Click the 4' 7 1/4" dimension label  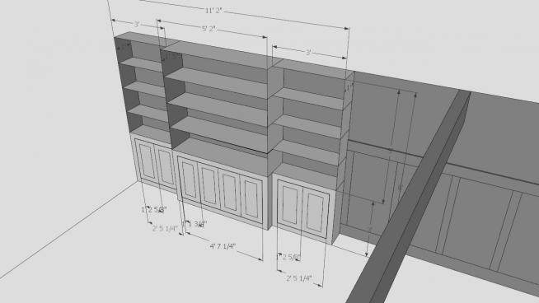pyautogui.click(x=223, y=246)
